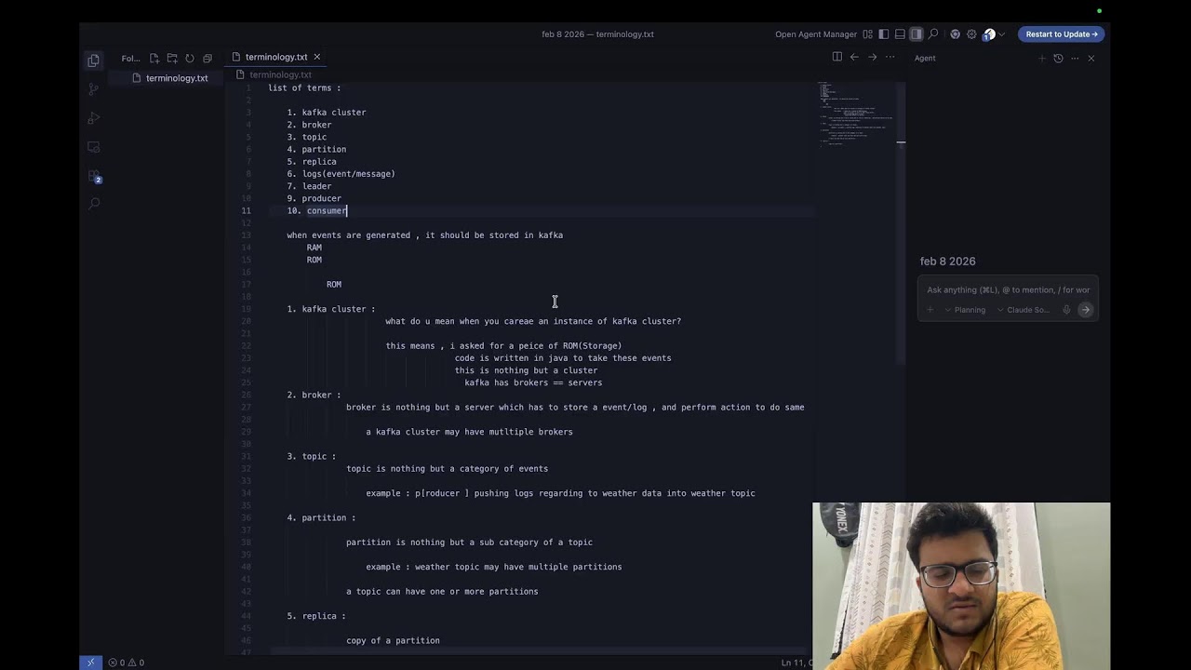
Task: Click the '4. partition :' heading line
Action: point(321,517)
